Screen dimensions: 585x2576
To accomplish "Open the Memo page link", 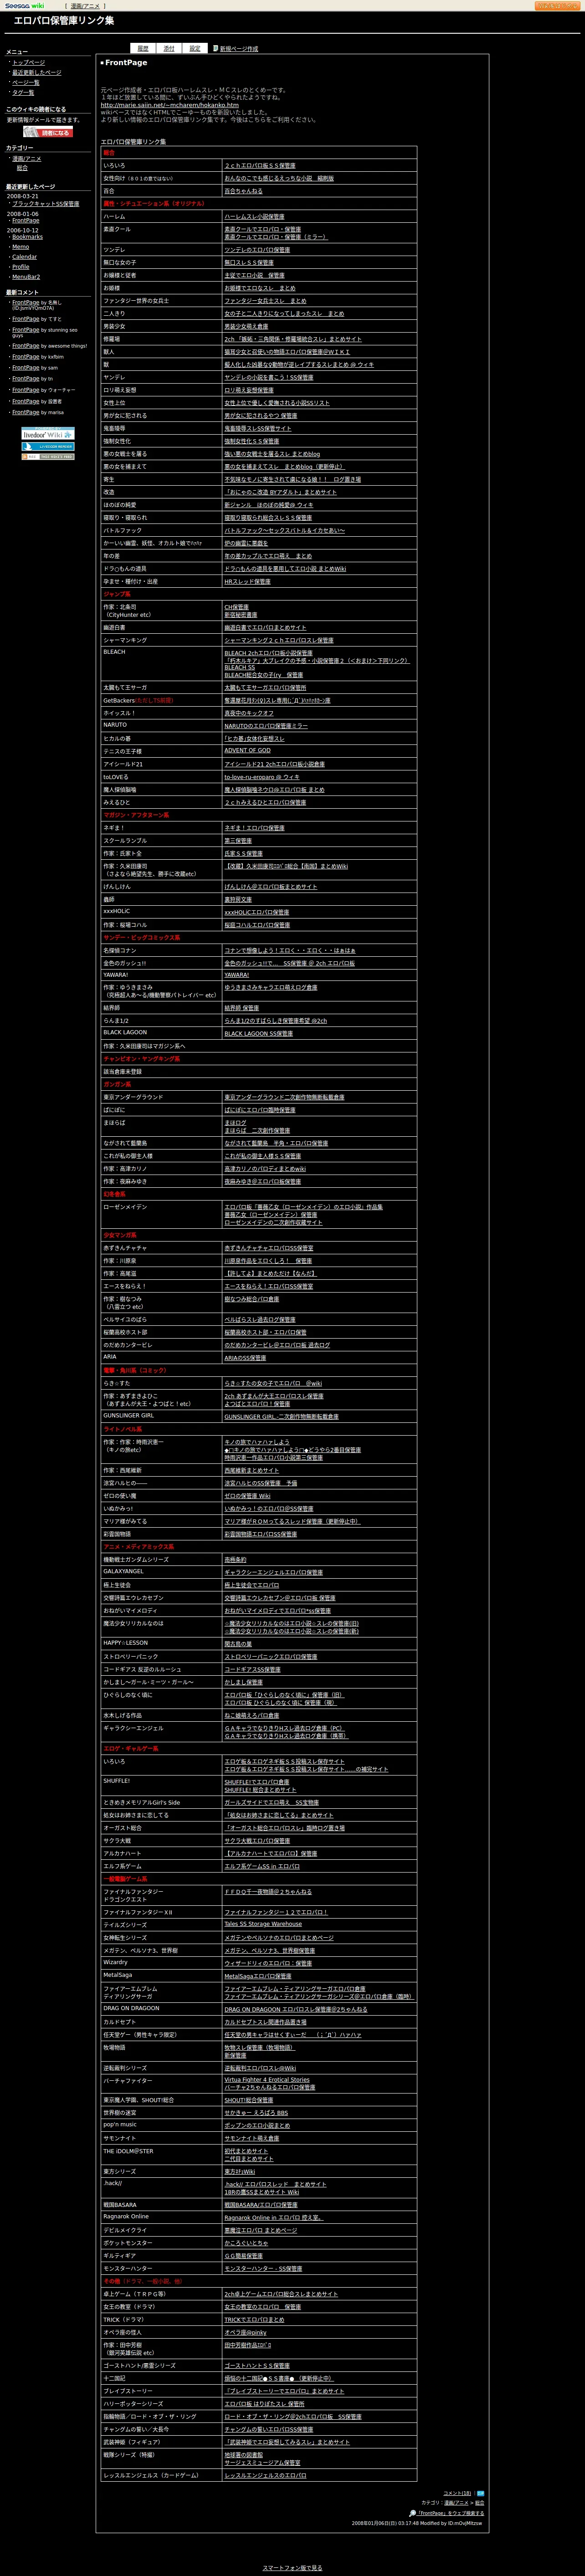I will coord(20,247).
